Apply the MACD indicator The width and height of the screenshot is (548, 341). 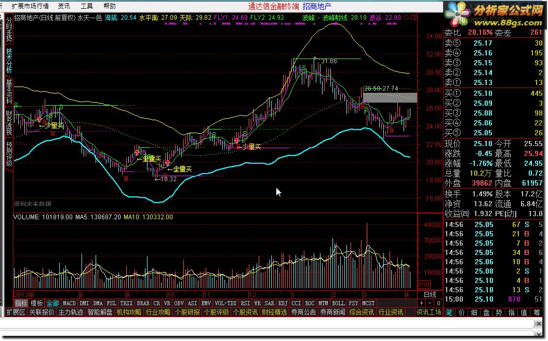pyautogui.click(x=69, y=303)
